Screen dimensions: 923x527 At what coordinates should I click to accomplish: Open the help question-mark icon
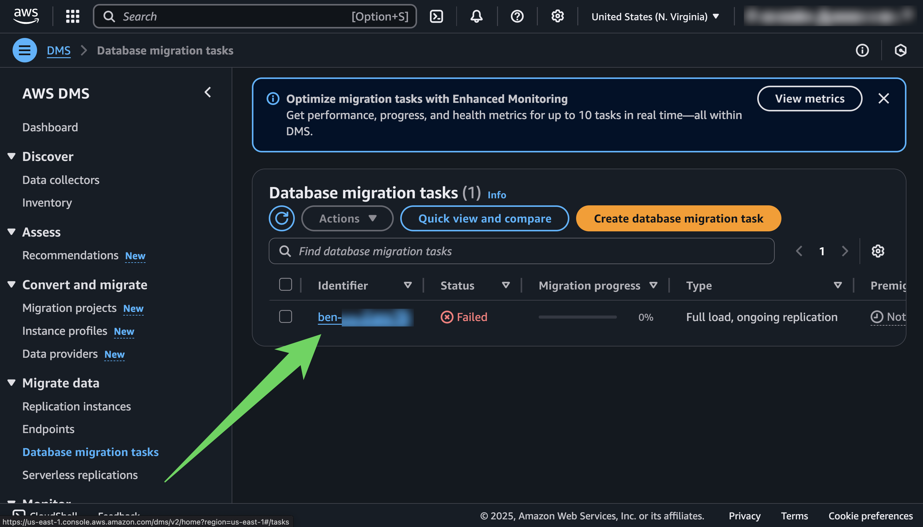click(x=517, y=16)
